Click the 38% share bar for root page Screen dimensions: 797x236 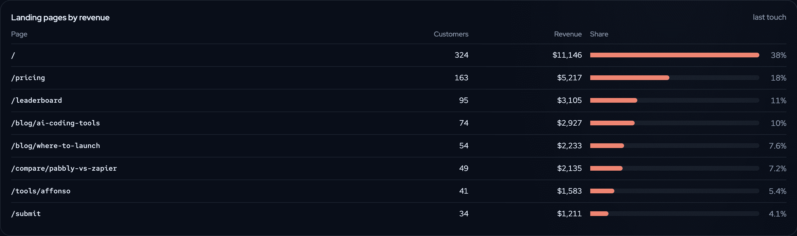coord(674,55)
